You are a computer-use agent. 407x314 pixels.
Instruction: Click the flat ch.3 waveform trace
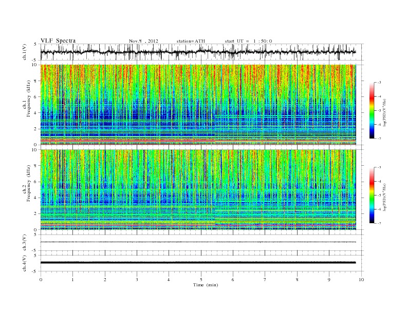coord(198,242)
